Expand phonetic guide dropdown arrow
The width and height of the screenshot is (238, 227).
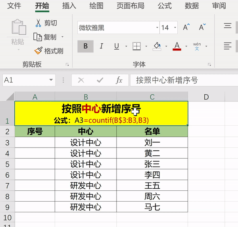click(206, 46)
